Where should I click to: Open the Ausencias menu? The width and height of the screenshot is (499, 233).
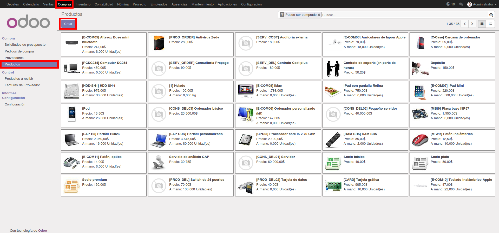coord(179,4)
